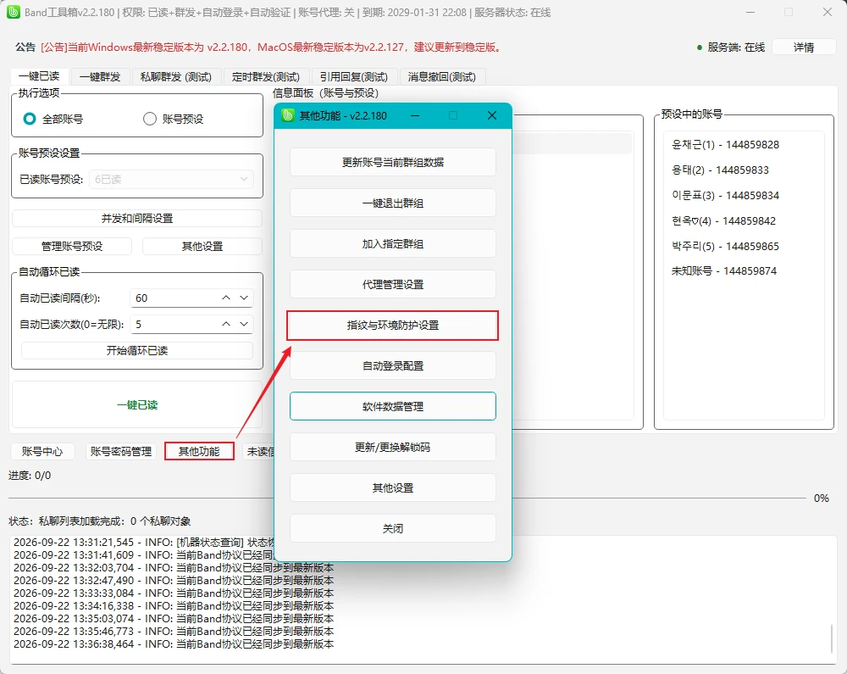Click the 详情 button near server status
The height and width of the screenshot is (674, 847).
[804, 47]
